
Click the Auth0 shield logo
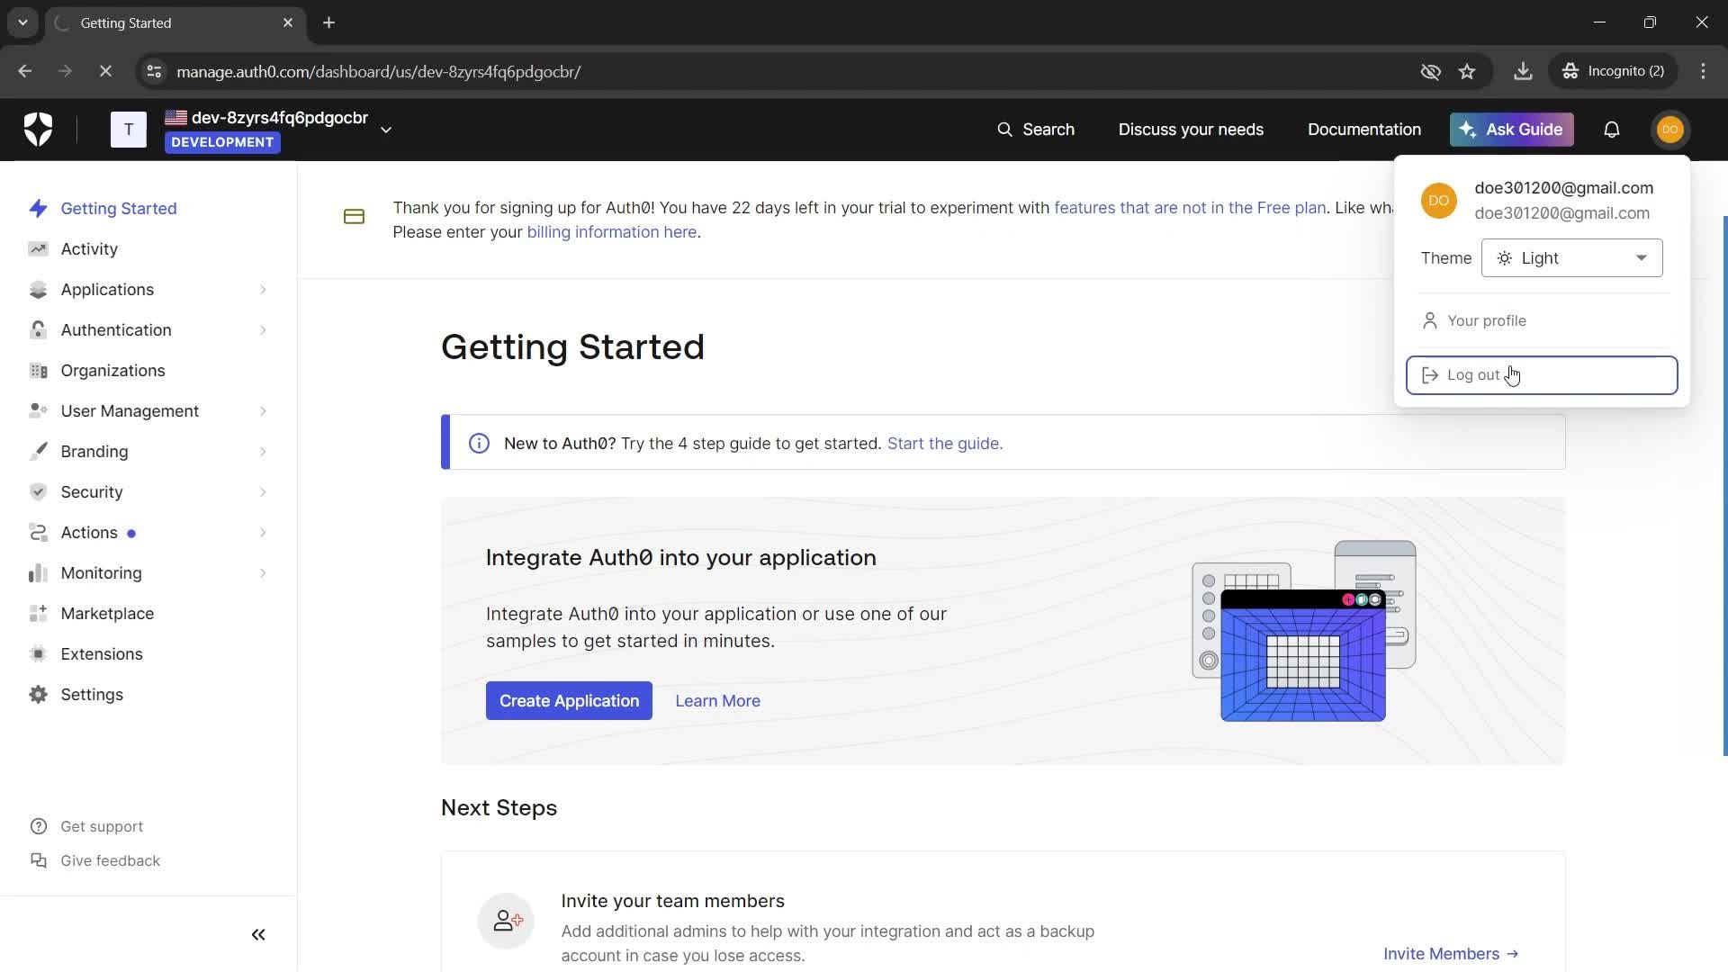coord(38,130)
